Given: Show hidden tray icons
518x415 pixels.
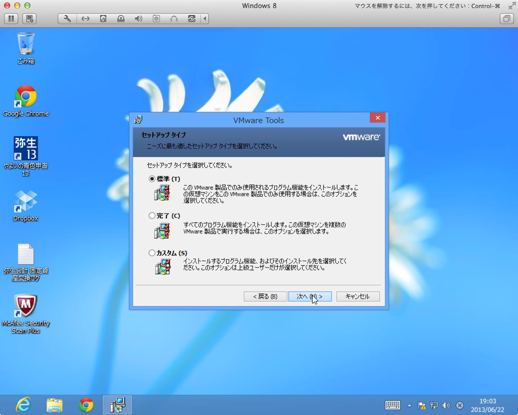Looking at the screenshot, I should pos(409,405).
